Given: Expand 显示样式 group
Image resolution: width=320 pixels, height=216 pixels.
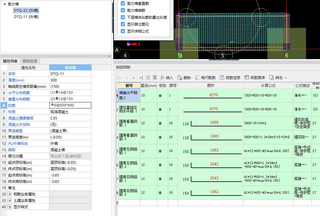Looking at the screenshot, I should (x=10, y=207).
